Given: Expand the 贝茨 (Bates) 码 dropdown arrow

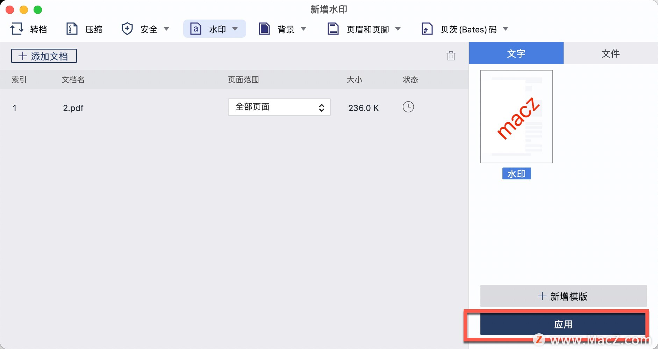Looking at the screenshot, I should pyautogui.click(x=506, y=29).
